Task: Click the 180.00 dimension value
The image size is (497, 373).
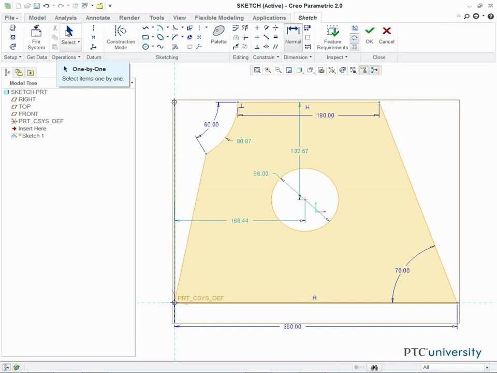Action: point(325,115)
